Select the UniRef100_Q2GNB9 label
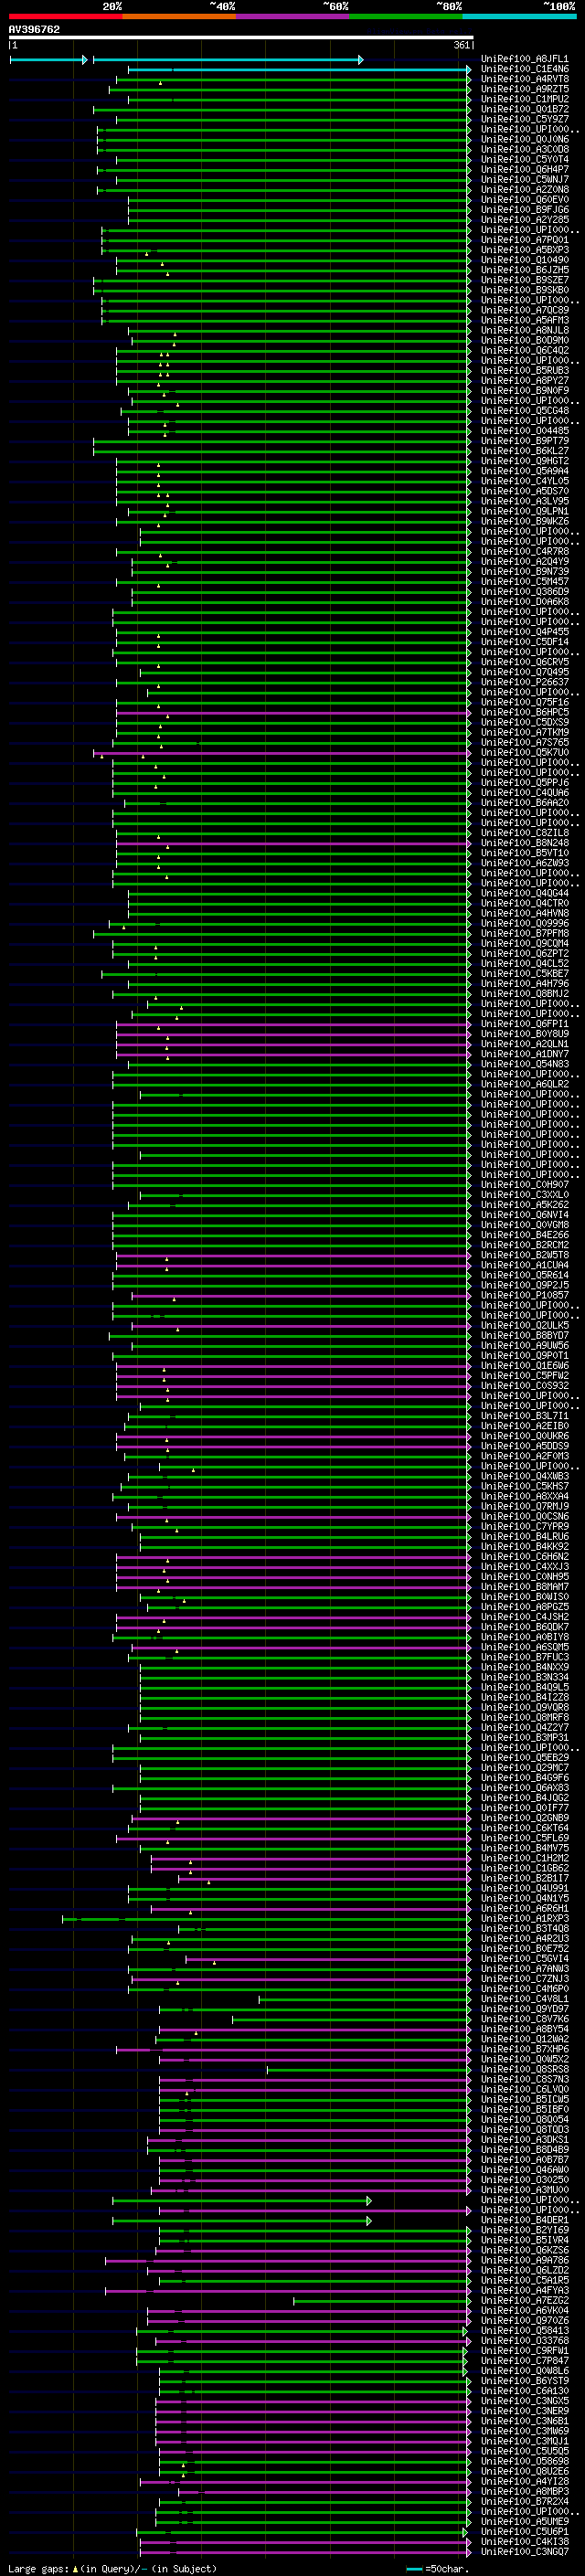 (525, 1818)
